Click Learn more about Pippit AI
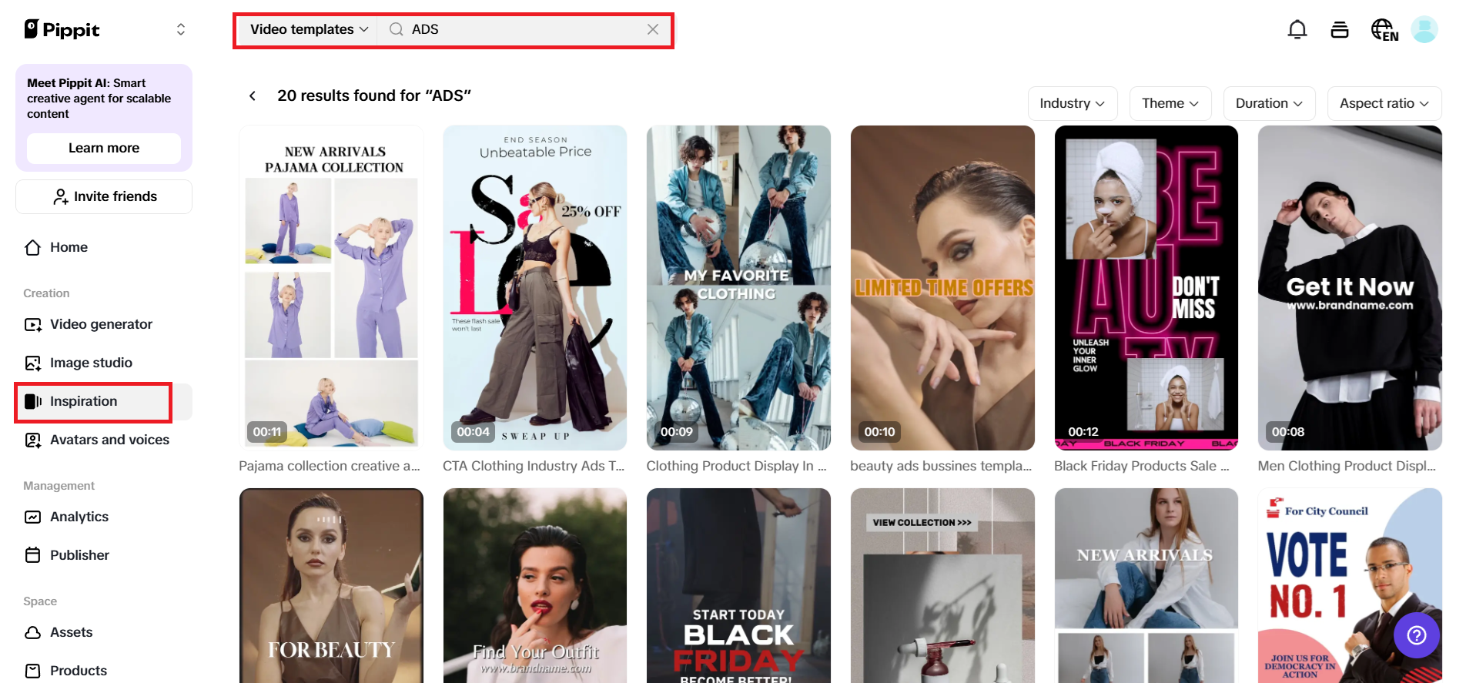Screen dimensions: 1466x683 click(104, 148)
